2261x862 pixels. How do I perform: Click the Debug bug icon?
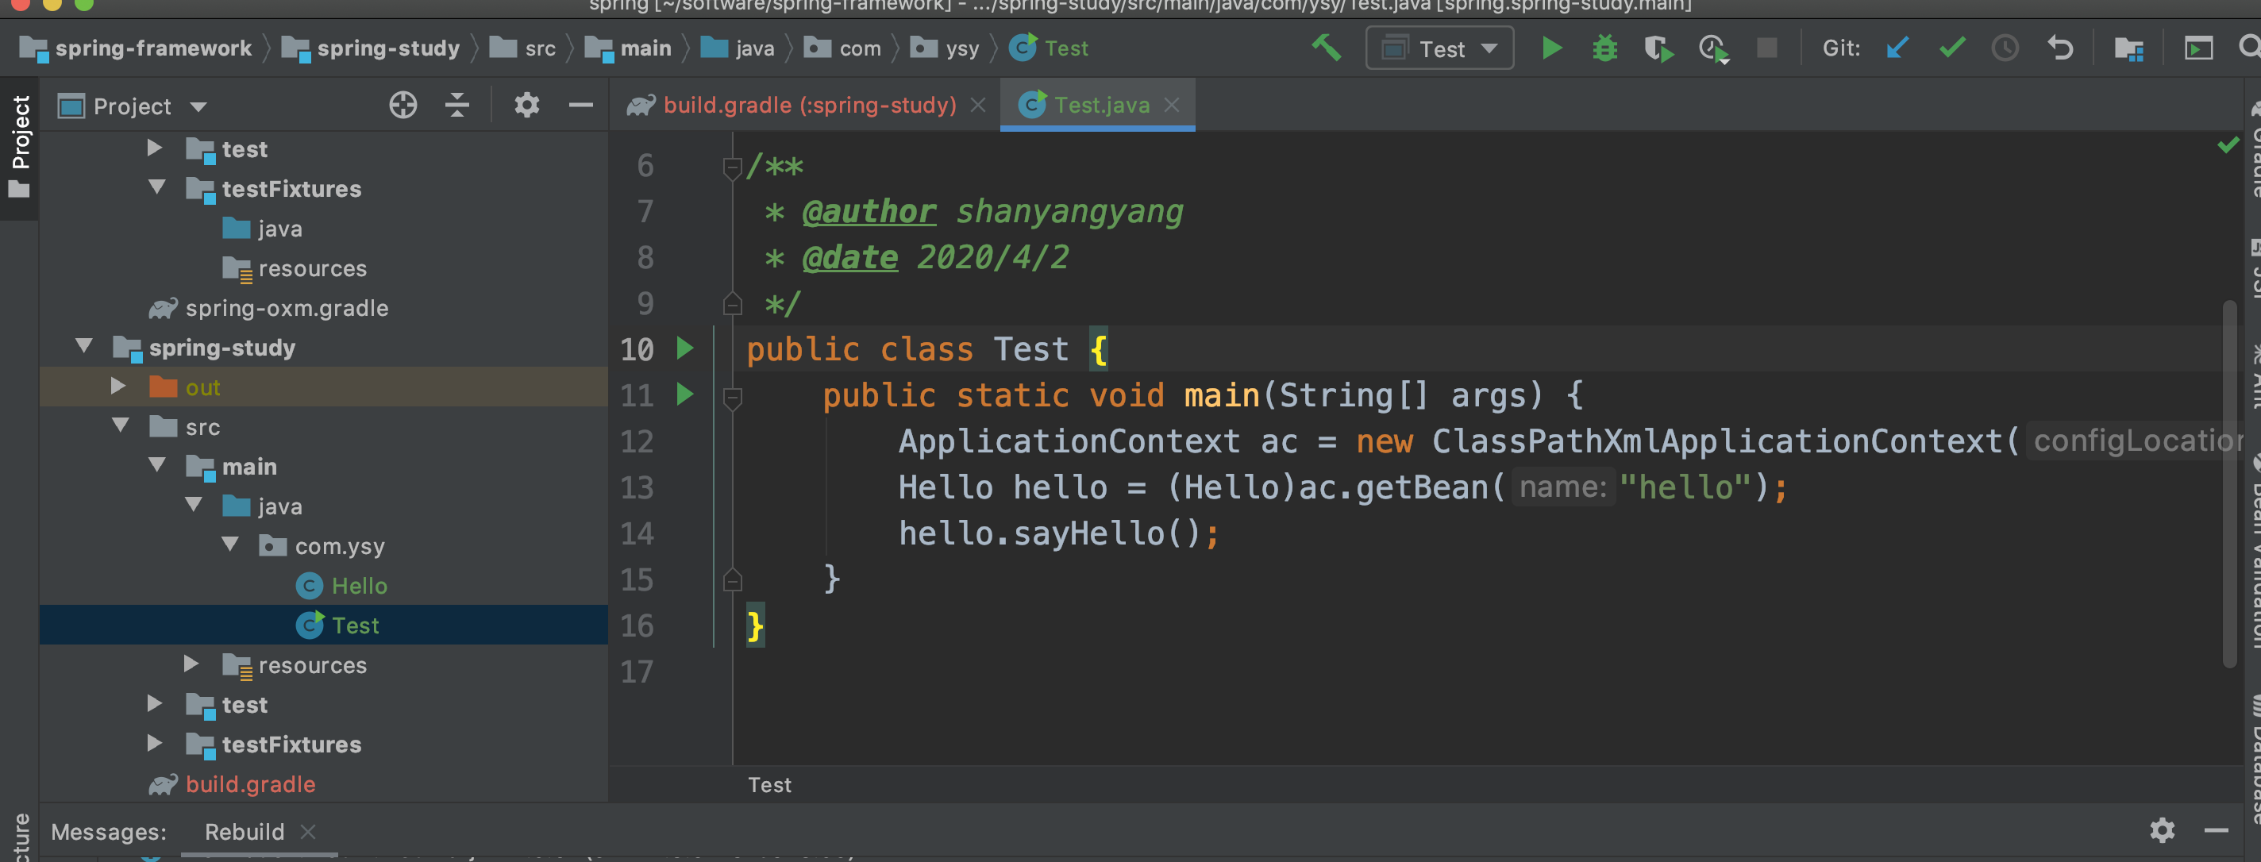point(1604,48)
